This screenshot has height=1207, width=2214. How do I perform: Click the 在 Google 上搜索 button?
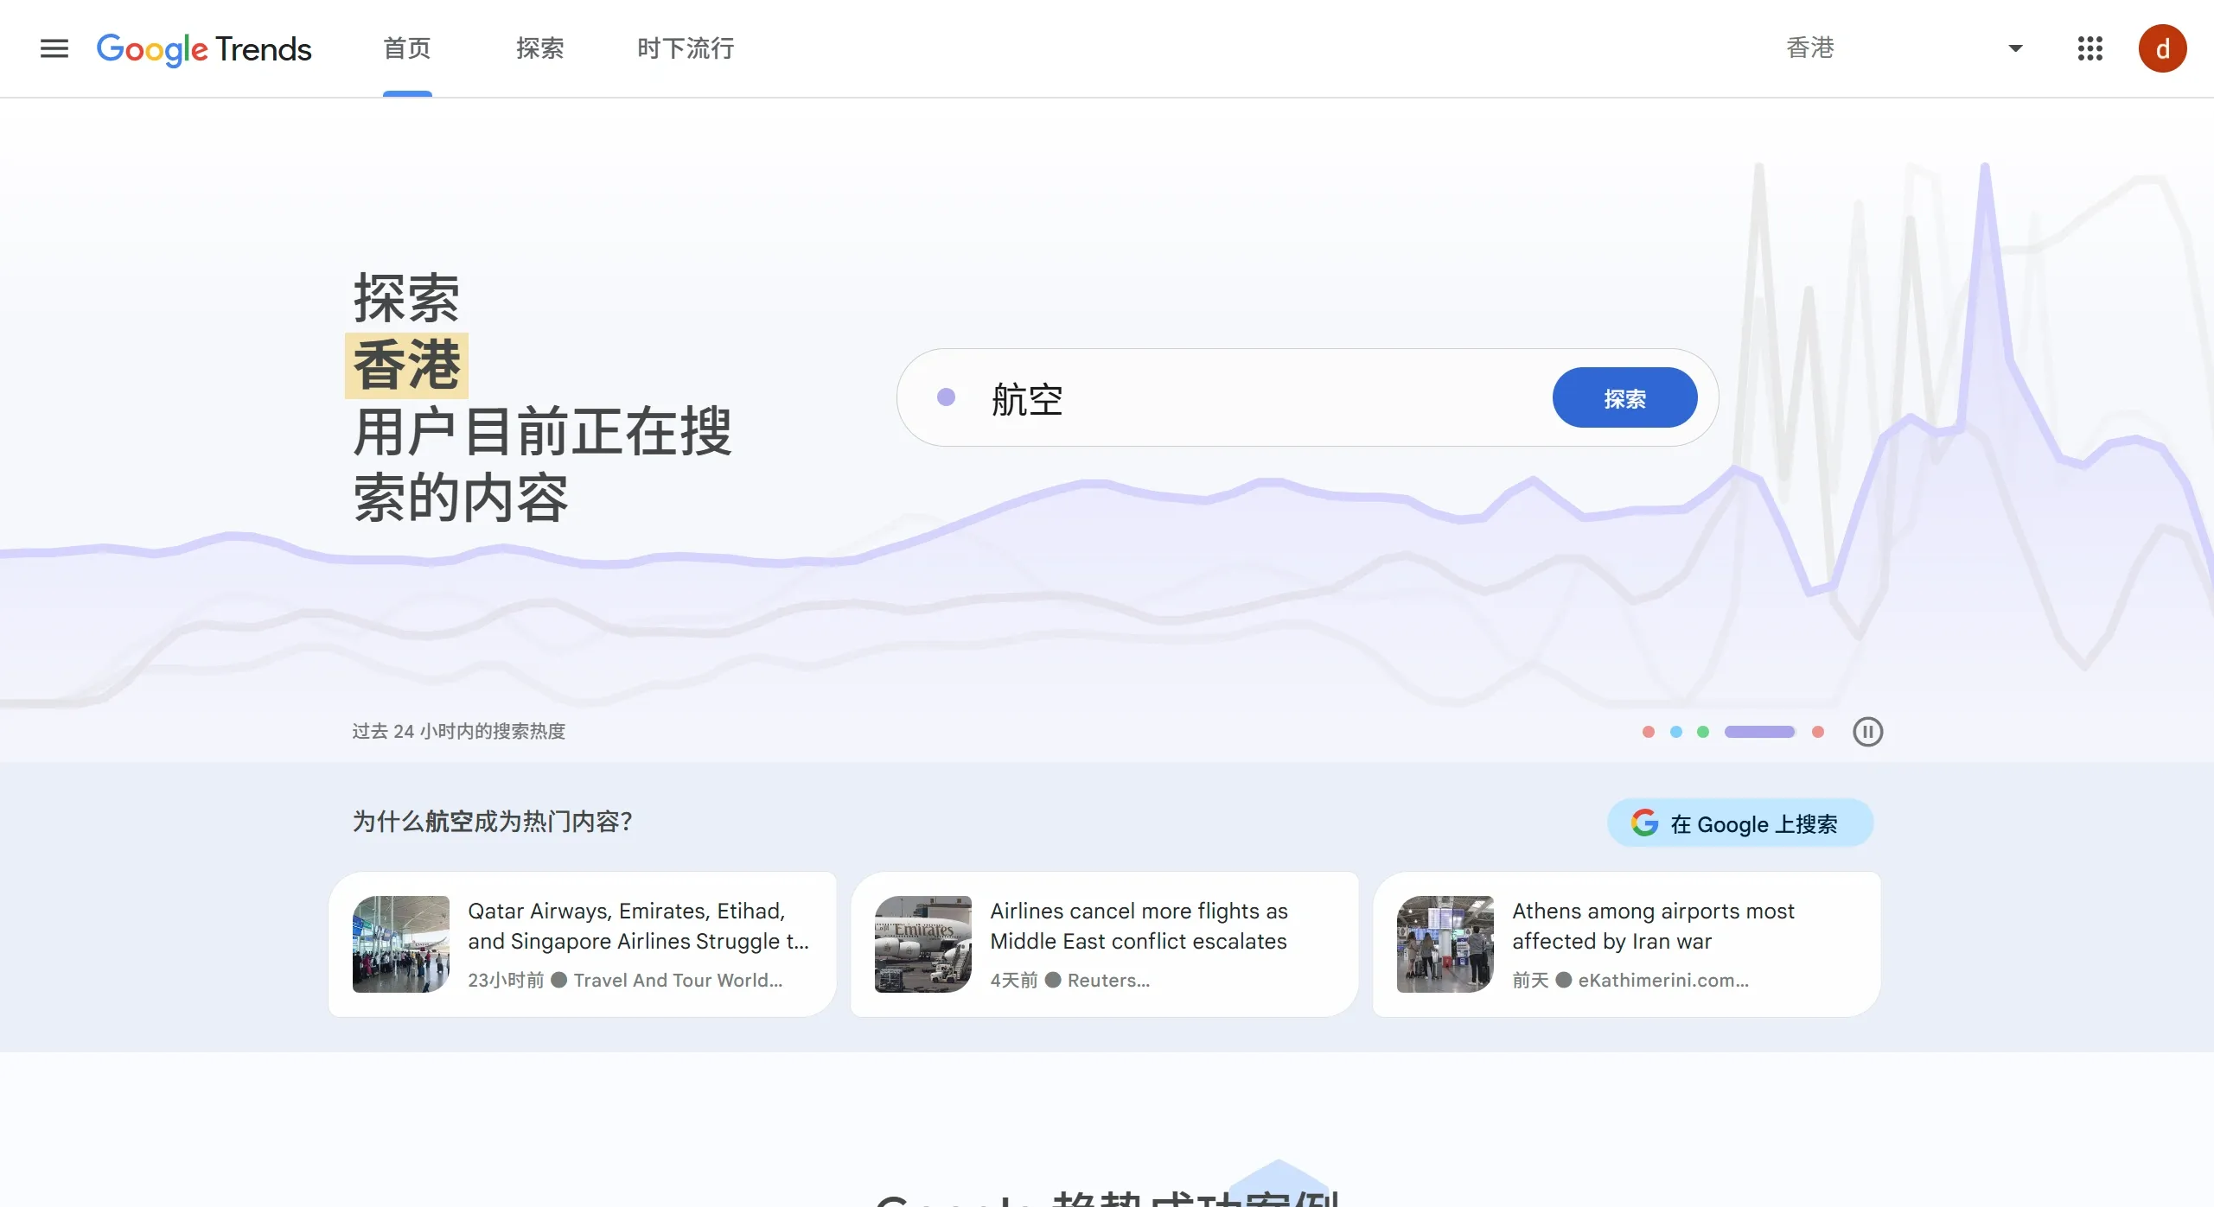tap(1739, 823)
